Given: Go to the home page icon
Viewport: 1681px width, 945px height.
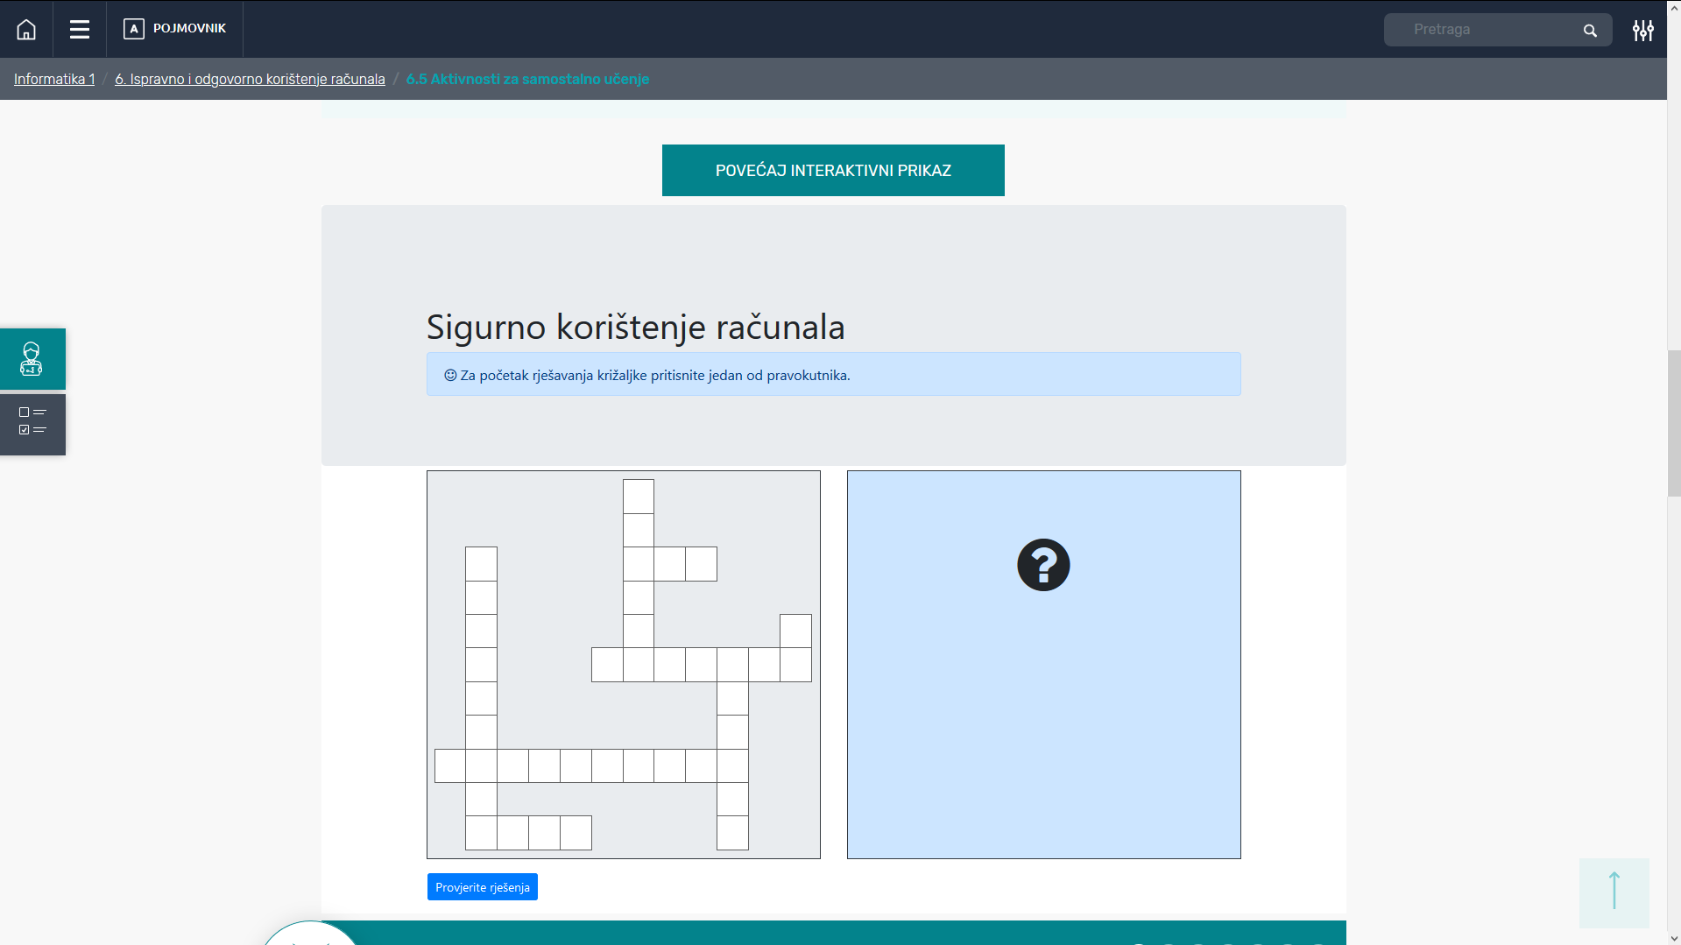Looking at the screenshot, I should (26, 29).
